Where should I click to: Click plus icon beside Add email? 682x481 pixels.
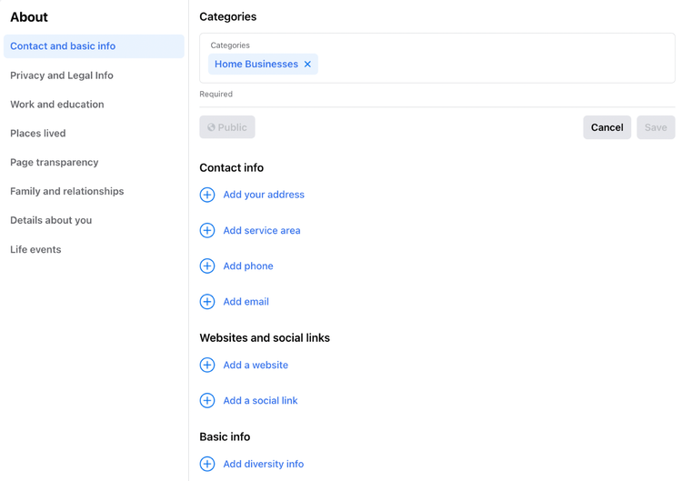pos(207,302)
